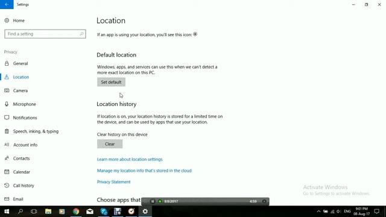Screen dimensions: 386x217
Task: Open the clock showing 9:01 PM
Action: [361, 212]
